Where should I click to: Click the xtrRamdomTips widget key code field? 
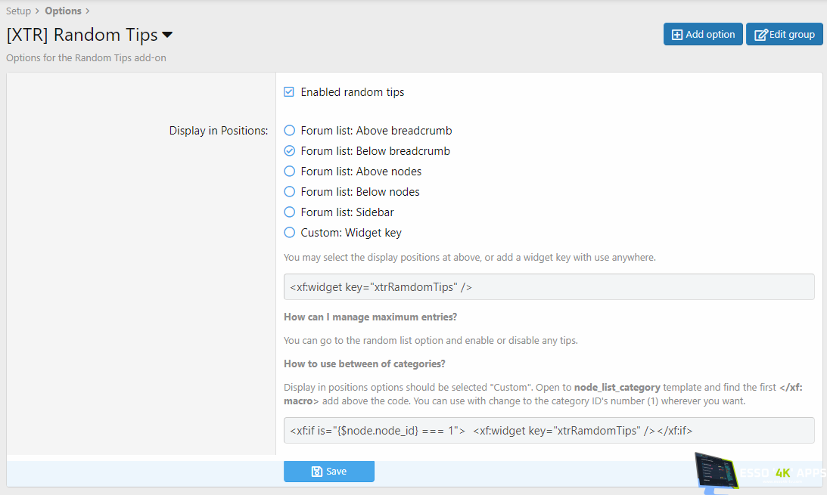(x=549, y=287)
